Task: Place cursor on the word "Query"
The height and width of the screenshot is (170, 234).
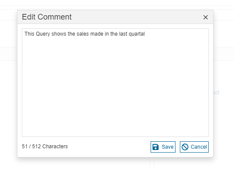Action: [43, 34]
